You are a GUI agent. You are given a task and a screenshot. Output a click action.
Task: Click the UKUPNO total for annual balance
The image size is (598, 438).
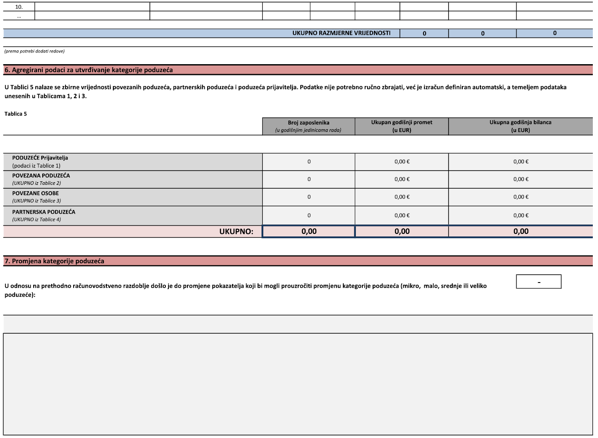pyautogui.click(x=520, y=232)
